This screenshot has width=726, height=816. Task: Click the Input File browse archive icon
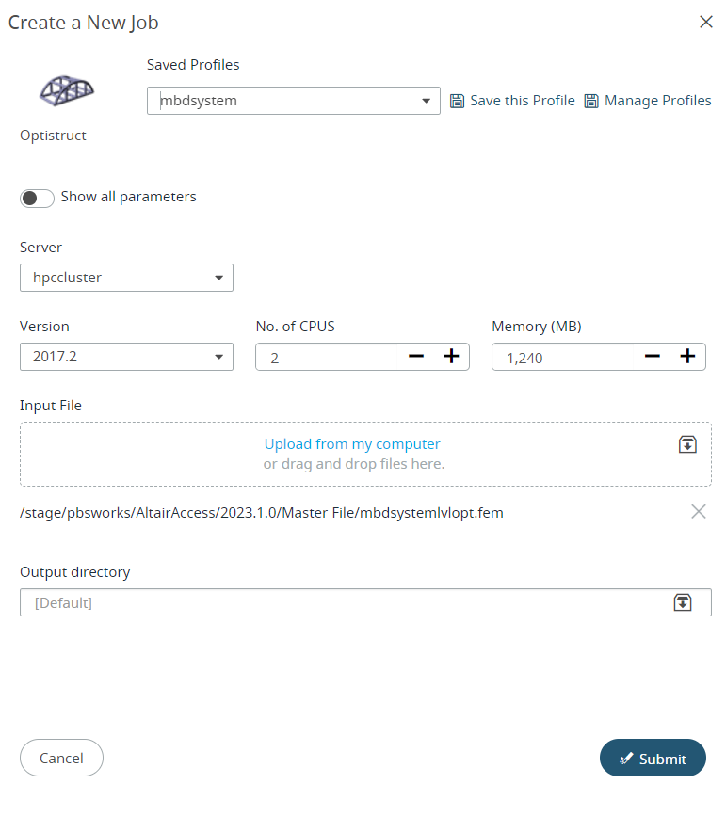[x=687, y=444]
